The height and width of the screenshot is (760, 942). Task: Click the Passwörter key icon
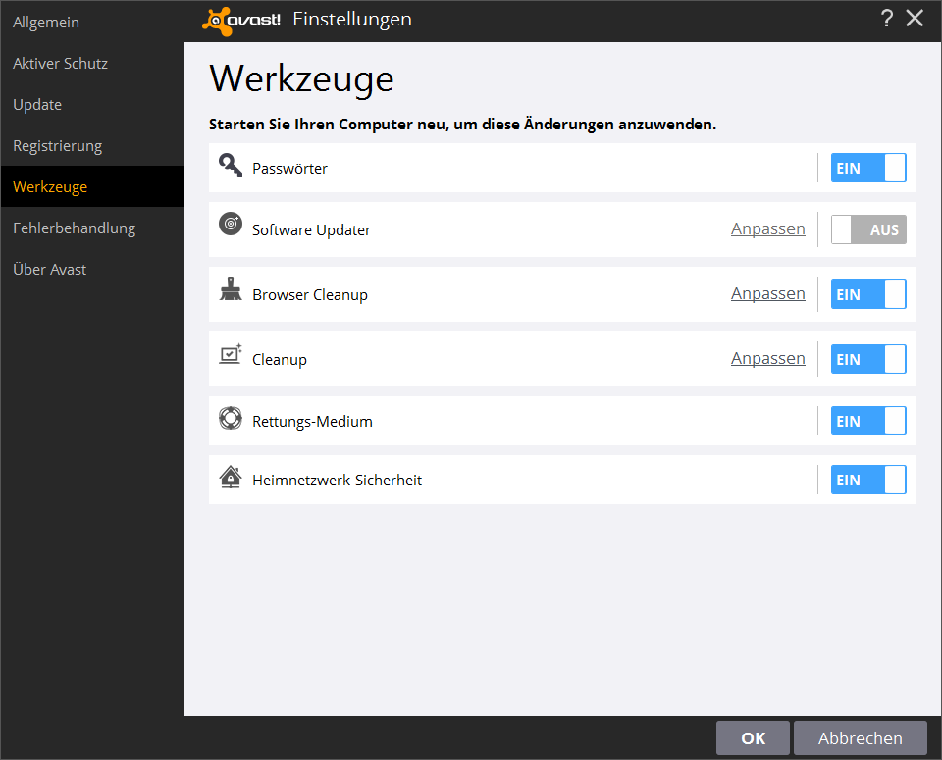[x=230, y=165]
